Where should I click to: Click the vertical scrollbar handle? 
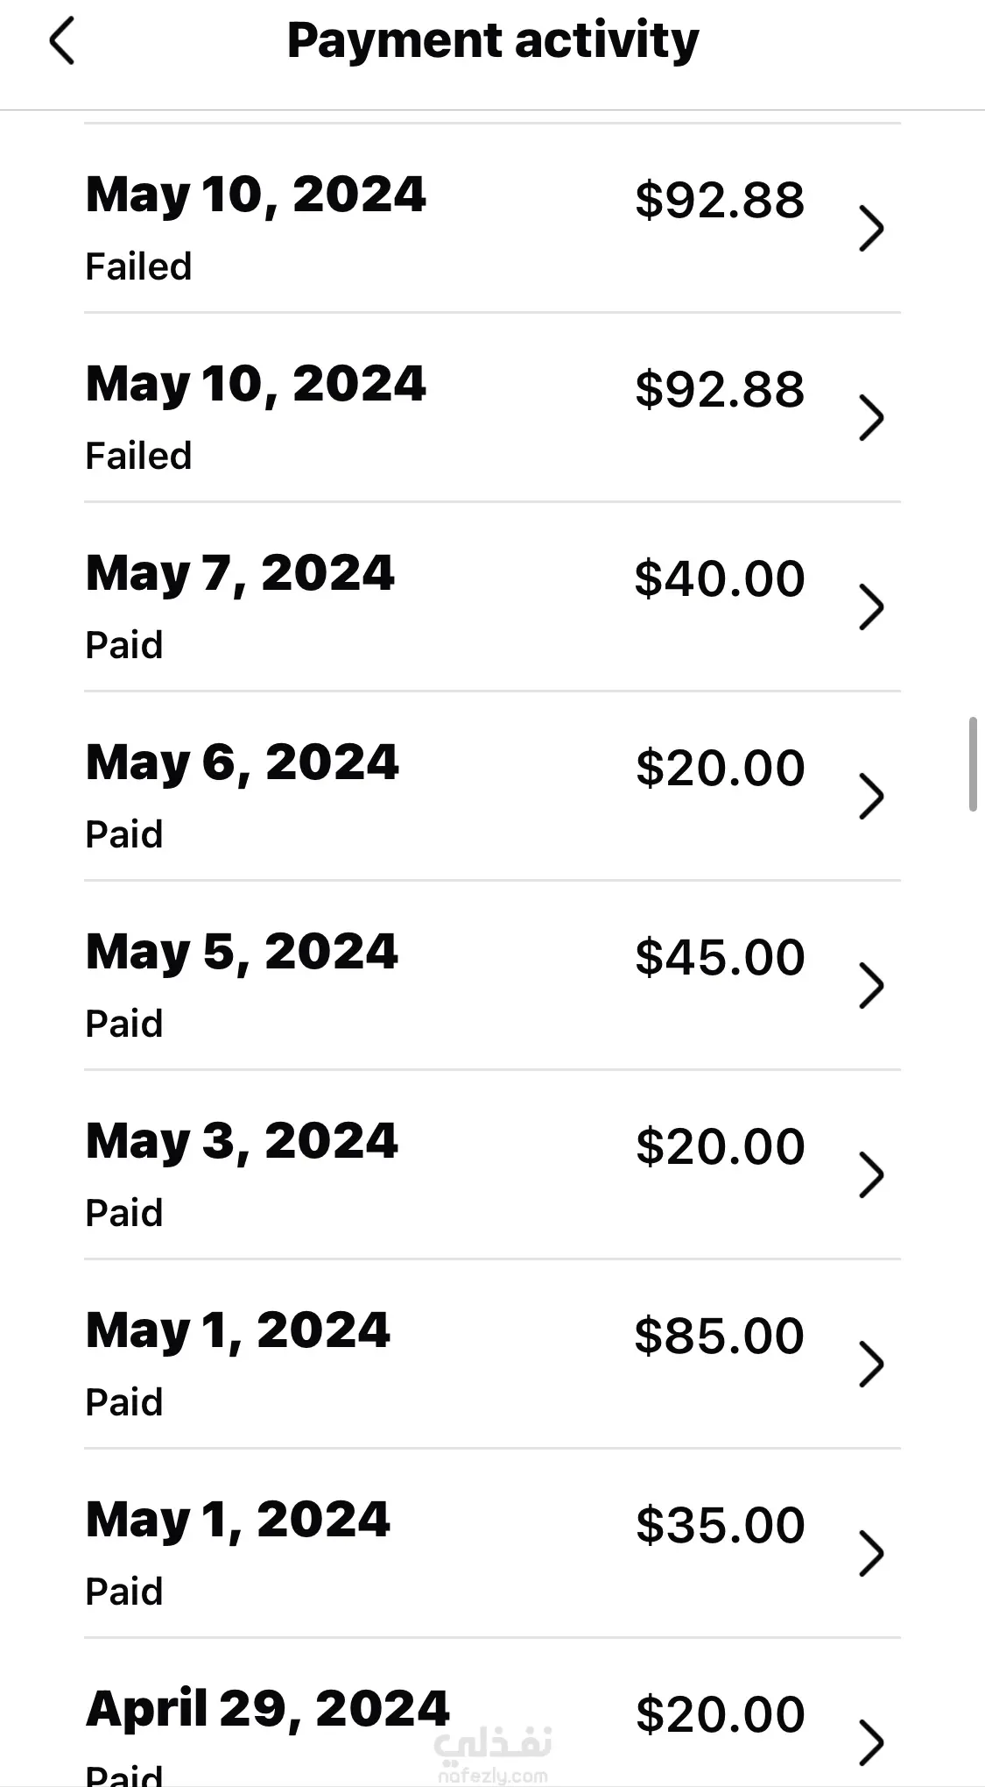[x=972, y=764]
